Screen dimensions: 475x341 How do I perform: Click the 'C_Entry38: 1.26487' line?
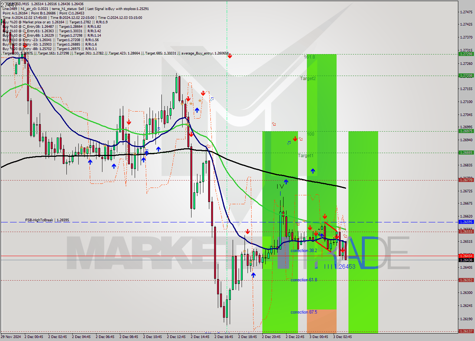[52, 26]
